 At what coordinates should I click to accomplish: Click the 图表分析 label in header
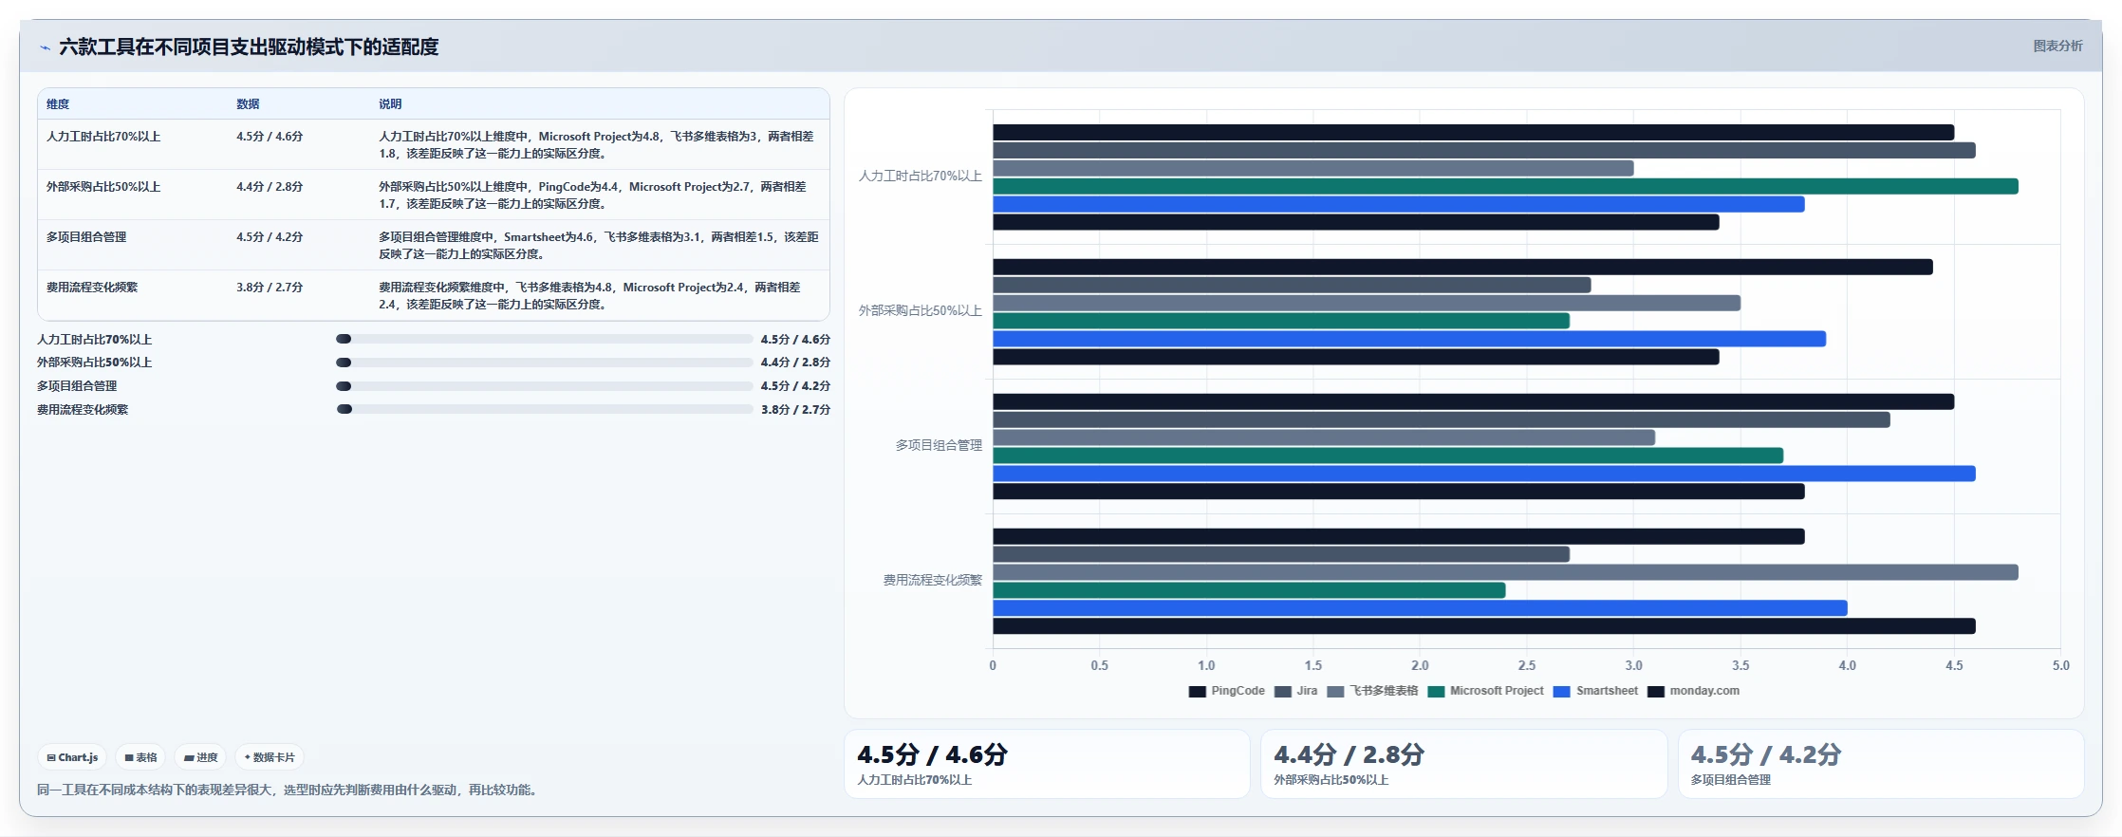pyautogui.click(x=2057, y=46)
